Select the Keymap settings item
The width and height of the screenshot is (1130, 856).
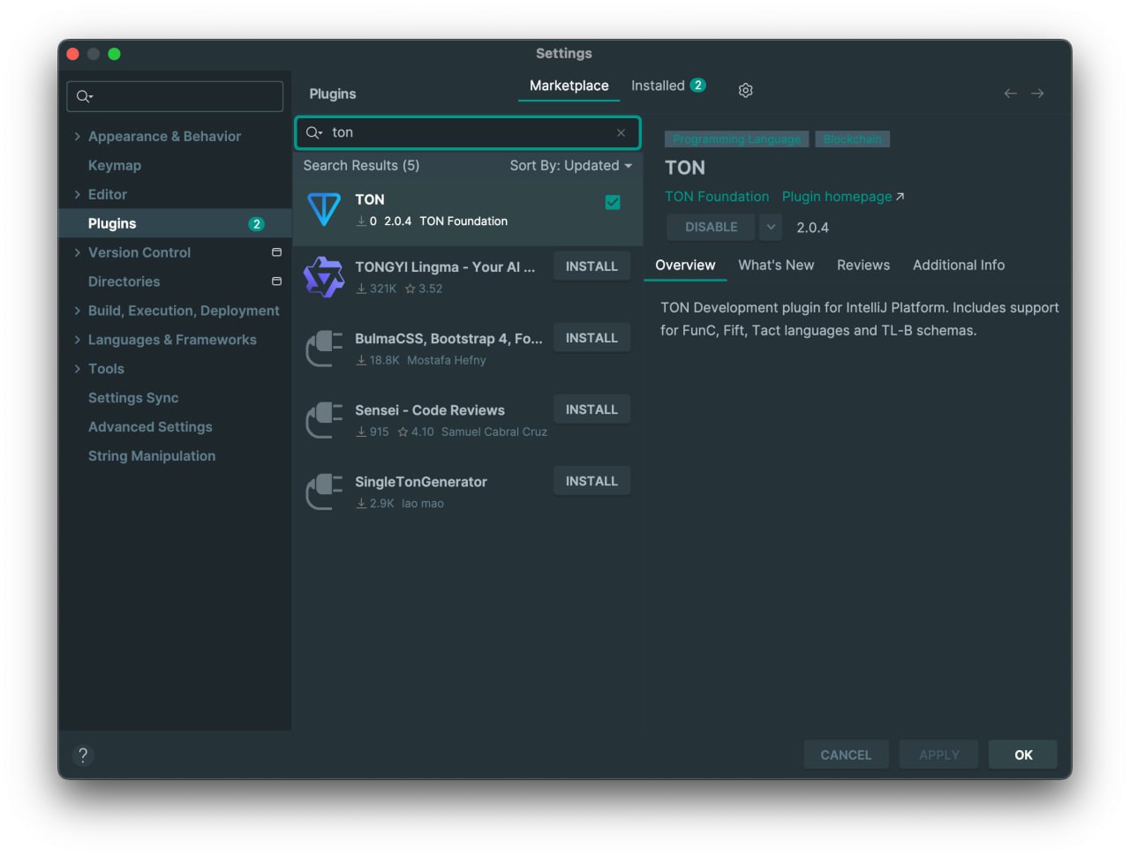[x=115, y=166]
